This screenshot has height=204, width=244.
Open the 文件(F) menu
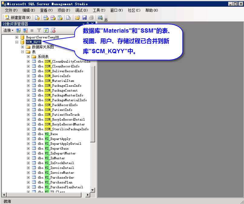11,10
